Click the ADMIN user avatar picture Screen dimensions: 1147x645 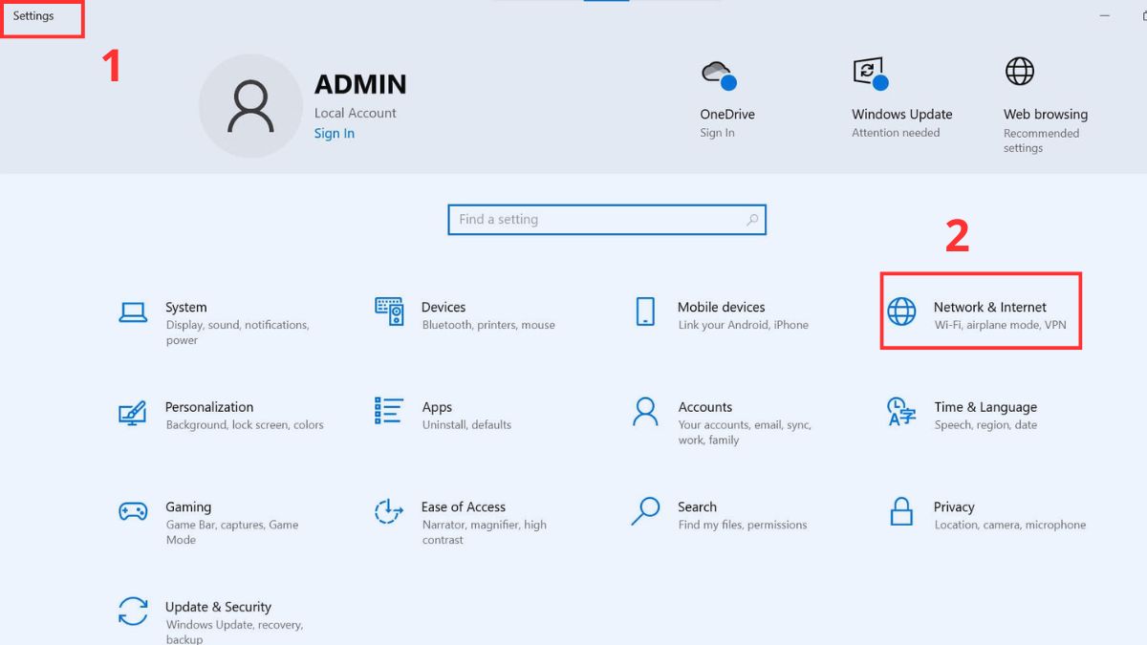[250, 105]
